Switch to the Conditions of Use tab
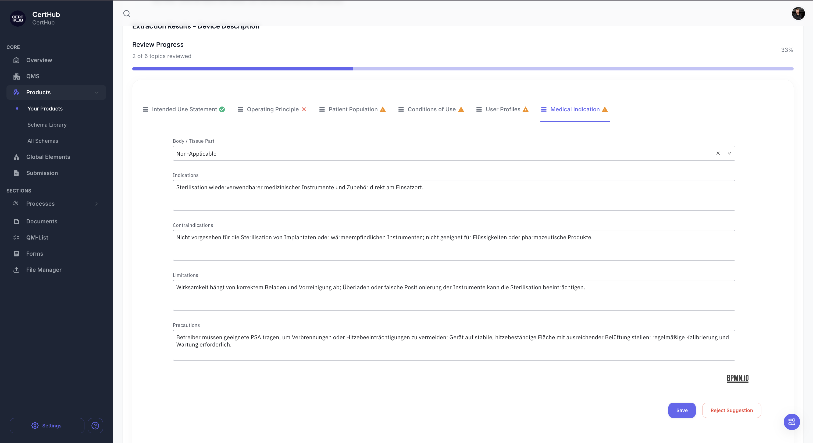 (x=432, y=109)
